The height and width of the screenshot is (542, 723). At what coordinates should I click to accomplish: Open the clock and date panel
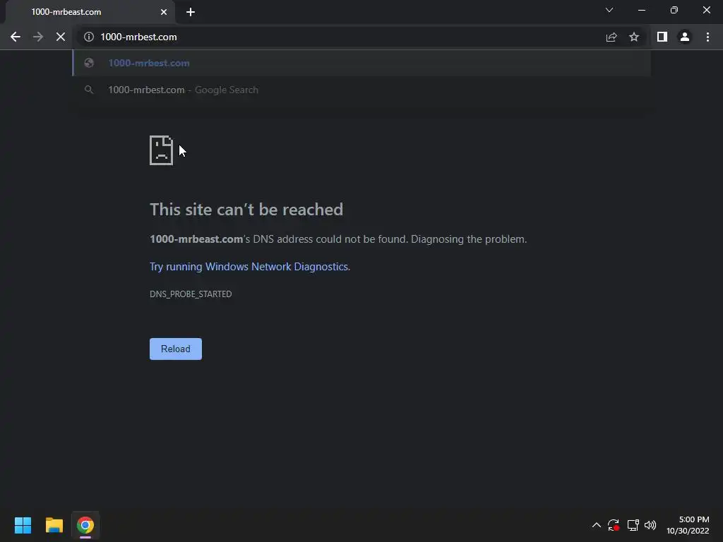pyautogui.click(x=688, y=525)
